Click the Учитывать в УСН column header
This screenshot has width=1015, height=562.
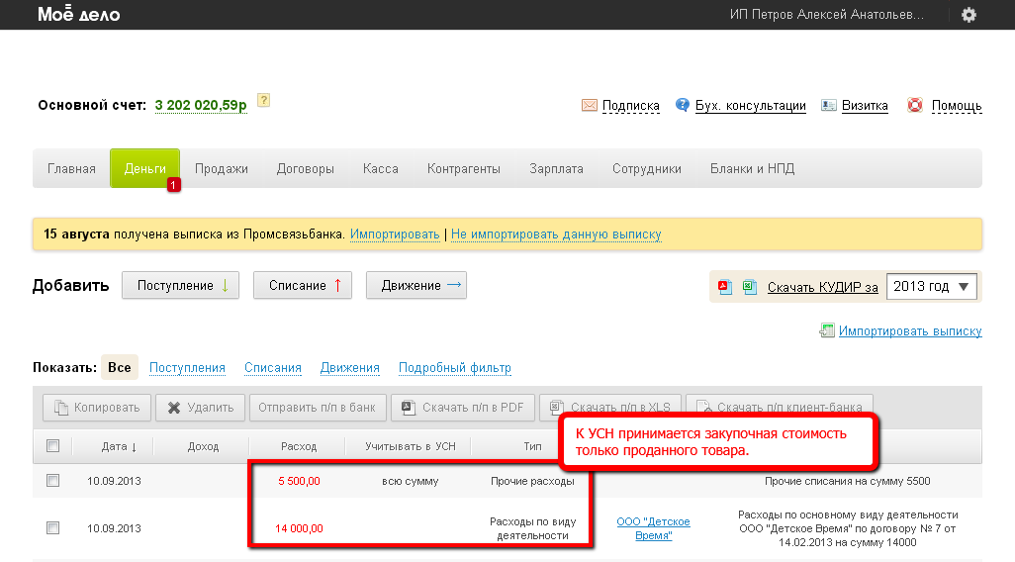411,446
